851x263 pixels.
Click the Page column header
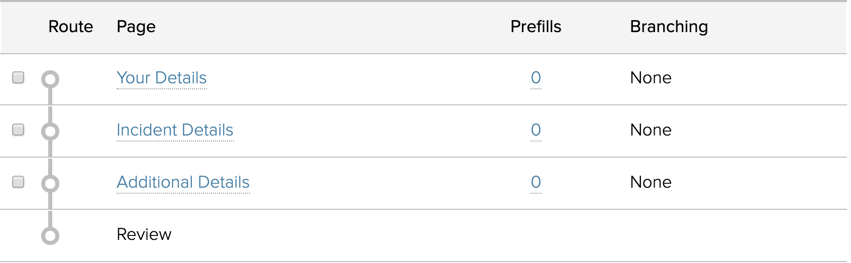click(x=136, y=27)
